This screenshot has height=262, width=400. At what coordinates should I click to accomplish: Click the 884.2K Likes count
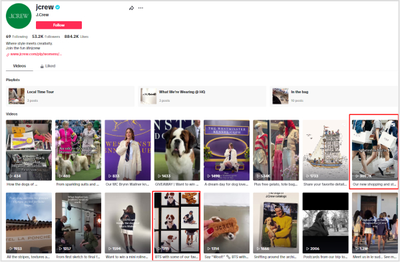click(x=77, y=37)
